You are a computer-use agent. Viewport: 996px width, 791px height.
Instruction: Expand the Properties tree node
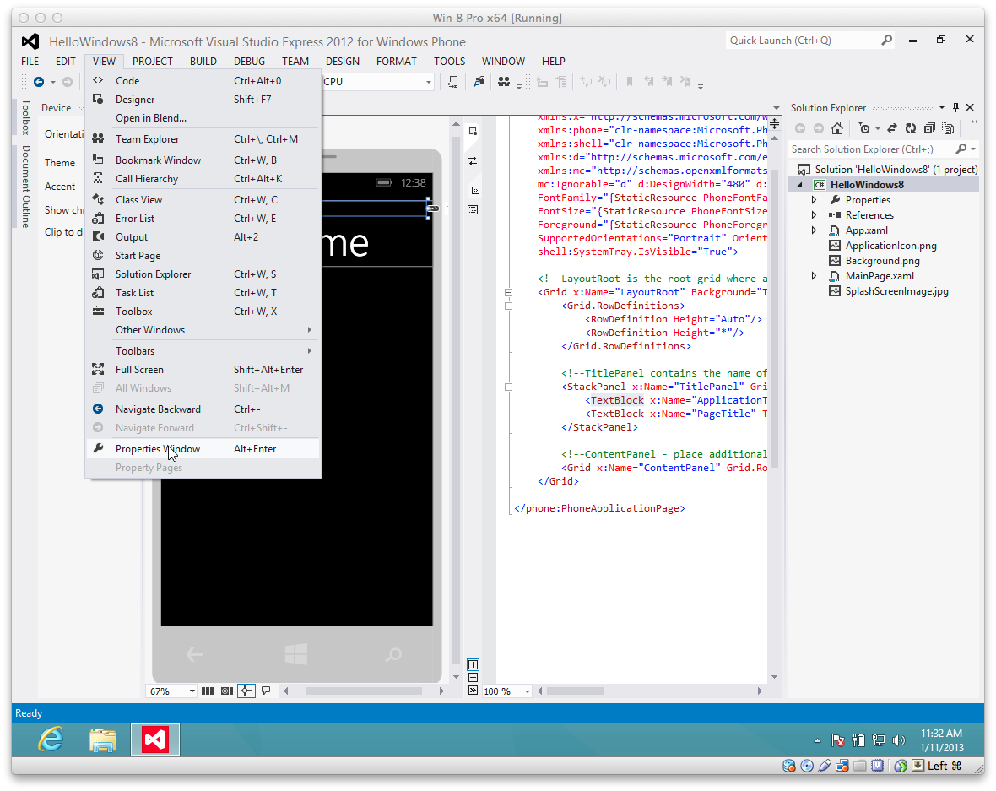click(x=815, y=200)
